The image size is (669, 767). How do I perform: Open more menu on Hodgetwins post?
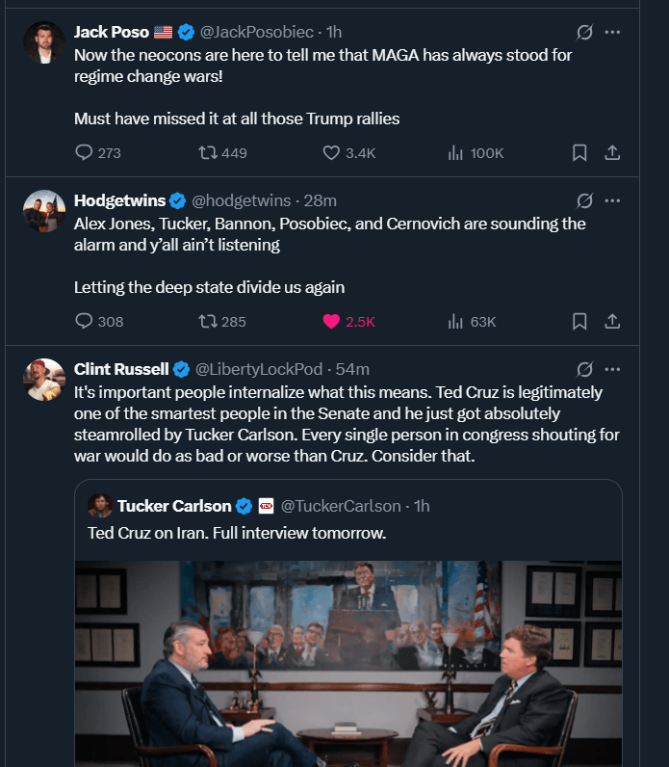coord(612,200)
